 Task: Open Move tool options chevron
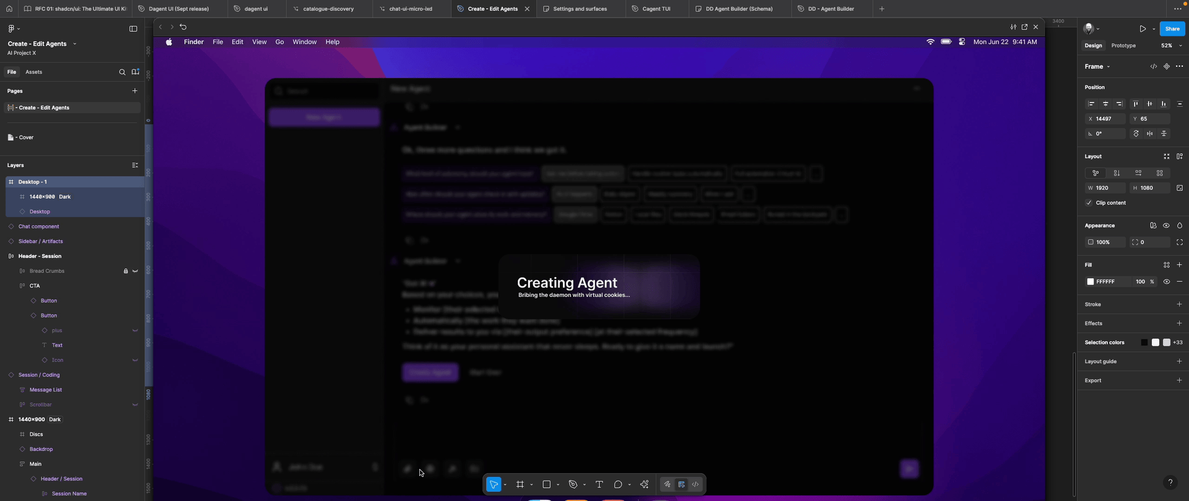505,485
